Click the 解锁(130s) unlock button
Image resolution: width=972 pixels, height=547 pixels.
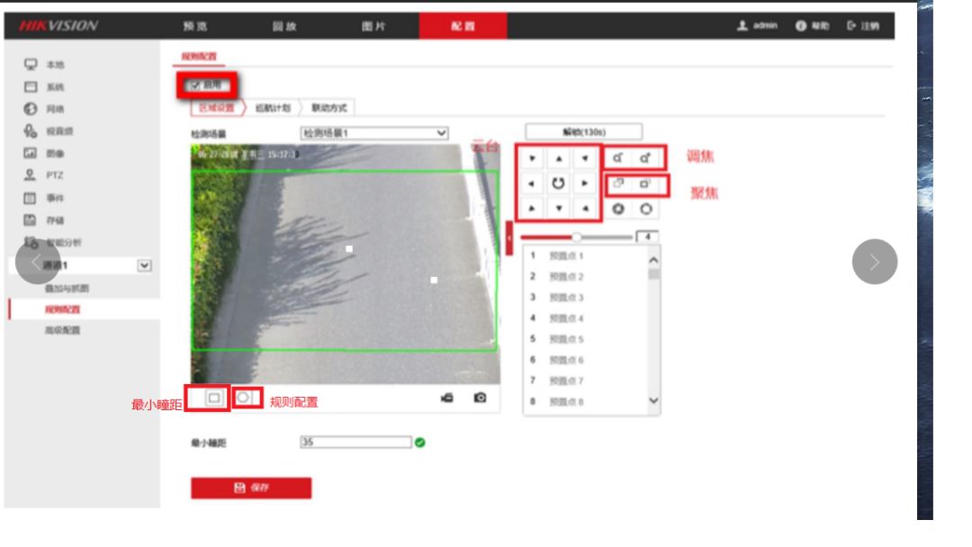(x=583, y=131)
